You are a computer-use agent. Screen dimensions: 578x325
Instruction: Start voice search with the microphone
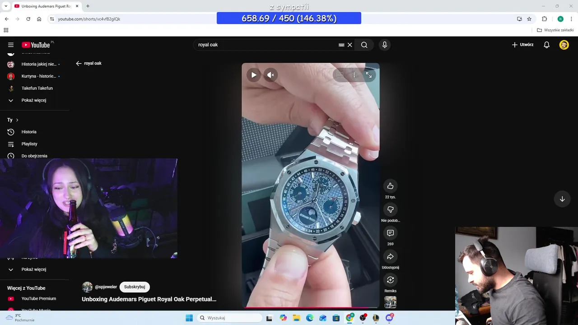[384, 45]
